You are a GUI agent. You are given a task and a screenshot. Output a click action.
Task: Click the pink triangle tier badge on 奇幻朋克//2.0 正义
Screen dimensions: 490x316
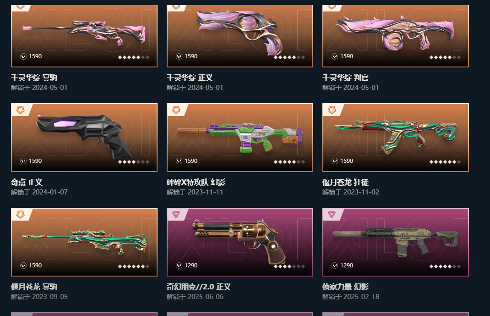[176, 214]
